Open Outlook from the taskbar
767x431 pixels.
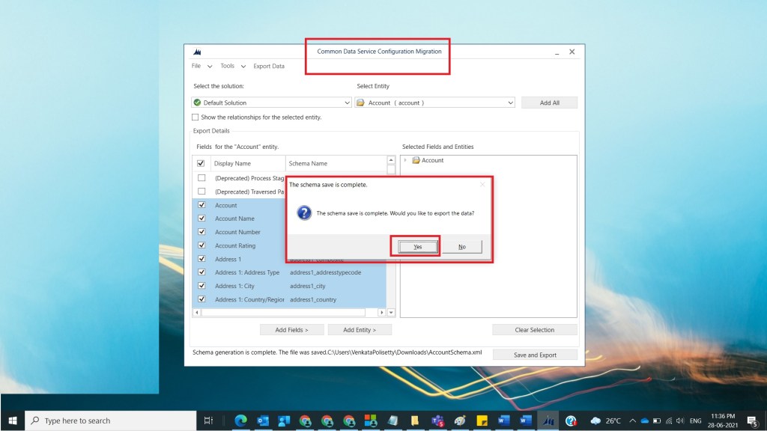pyautogui.click(x=263, y=421)
